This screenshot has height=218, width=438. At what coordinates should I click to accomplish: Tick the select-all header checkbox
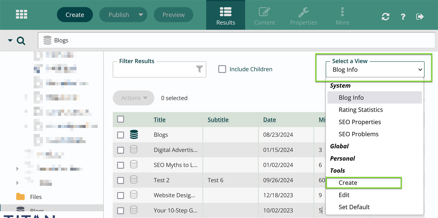pos(121,119)
